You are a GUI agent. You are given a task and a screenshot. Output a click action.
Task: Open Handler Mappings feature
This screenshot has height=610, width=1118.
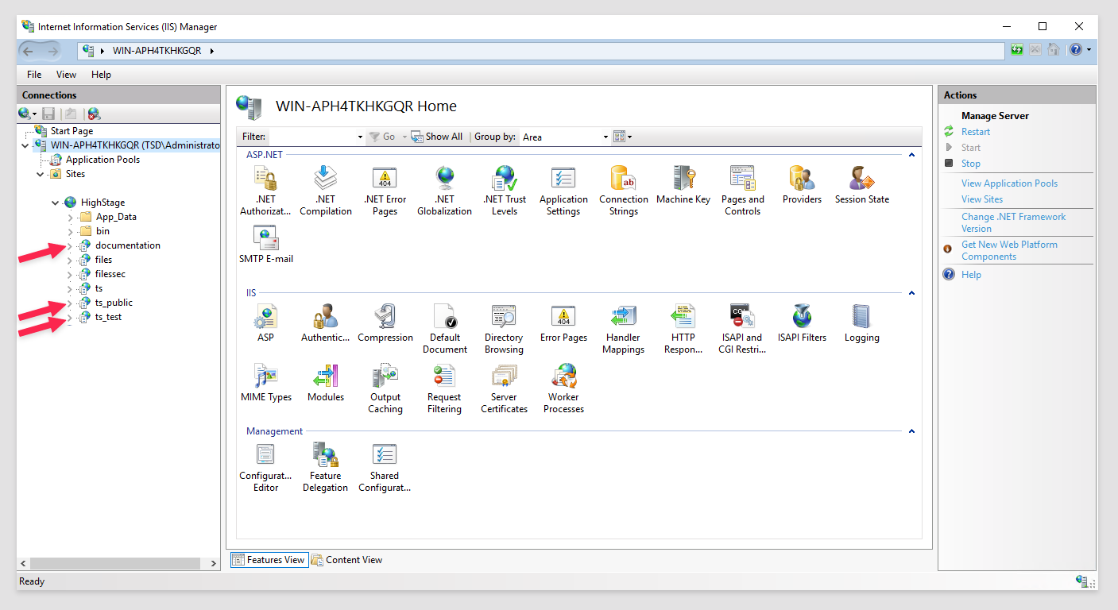[623, 329]
